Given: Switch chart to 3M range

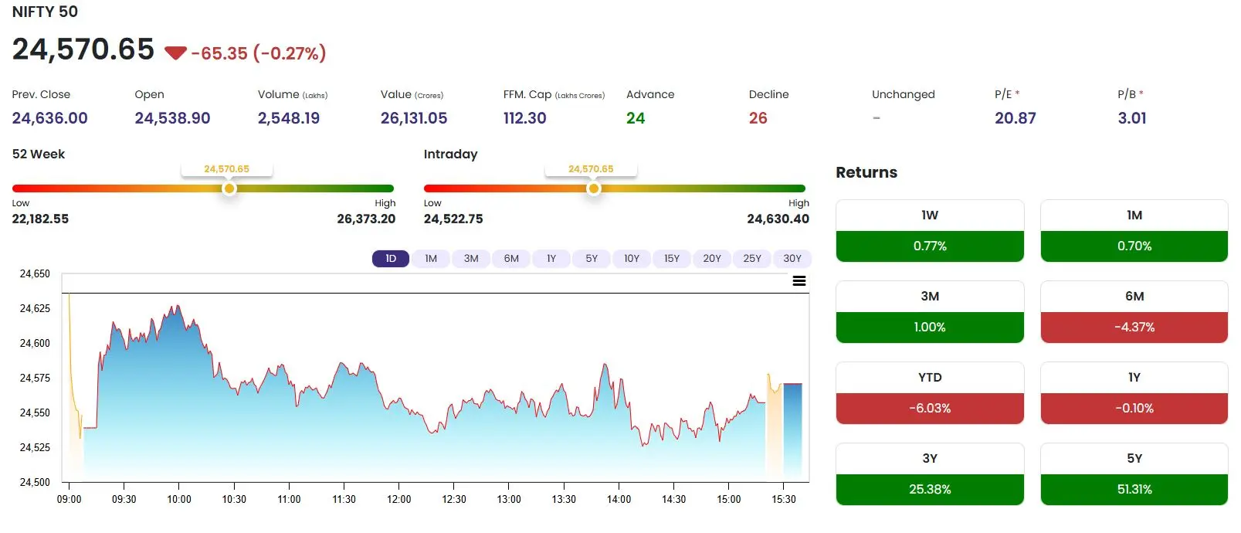Looking at the screenshot, I should [471, 259].
